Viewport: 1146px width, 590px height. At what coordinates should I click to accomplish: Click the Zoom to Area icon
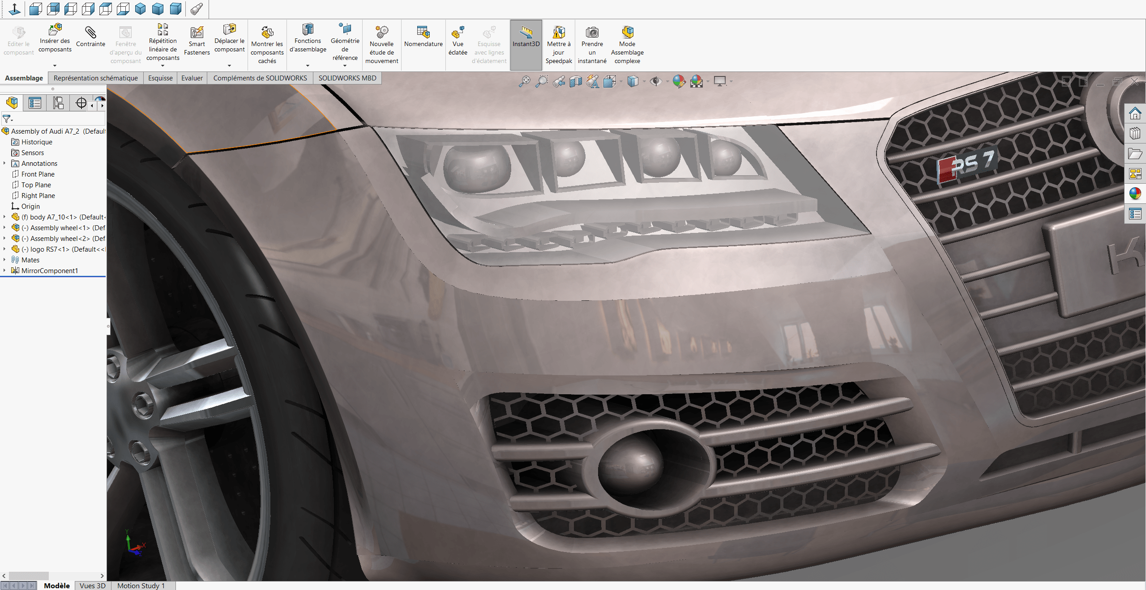542,81
